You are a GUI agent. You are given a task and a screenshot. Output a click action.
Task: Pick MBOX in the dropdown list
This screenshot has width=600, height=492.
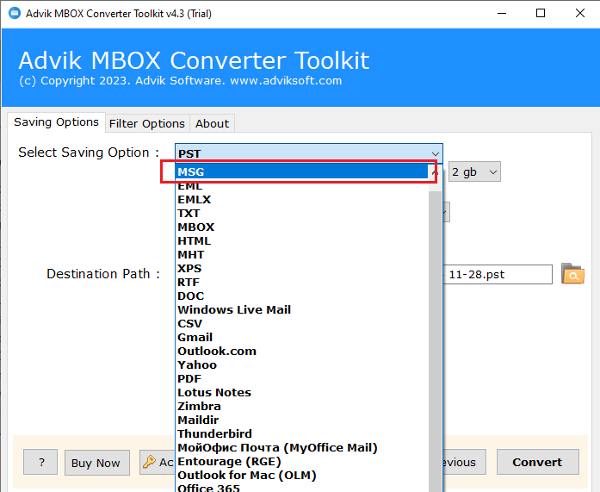pos(301,227)
